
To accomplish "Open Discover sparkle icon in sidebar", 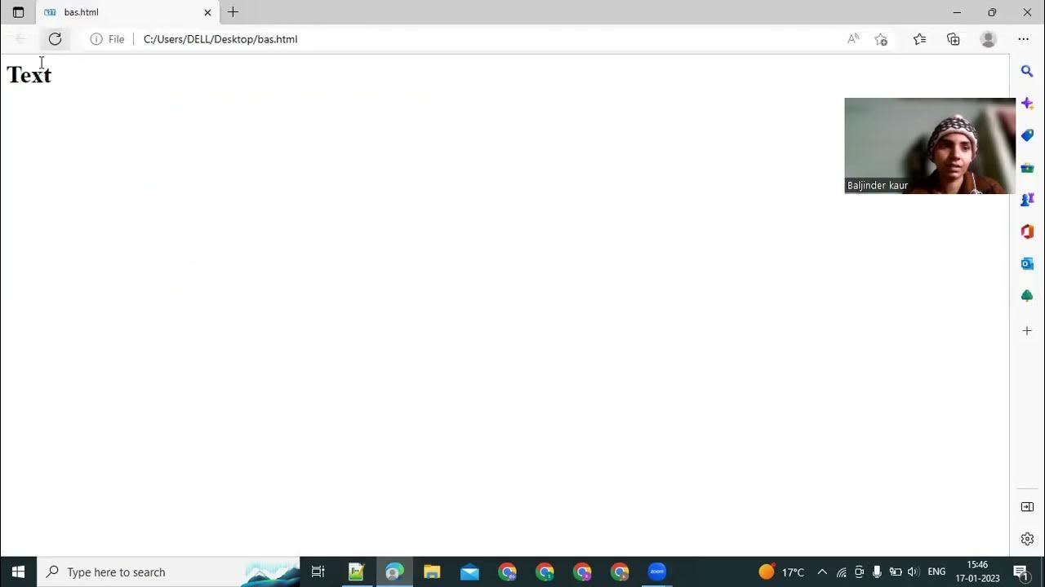I will coord(1027,104).
